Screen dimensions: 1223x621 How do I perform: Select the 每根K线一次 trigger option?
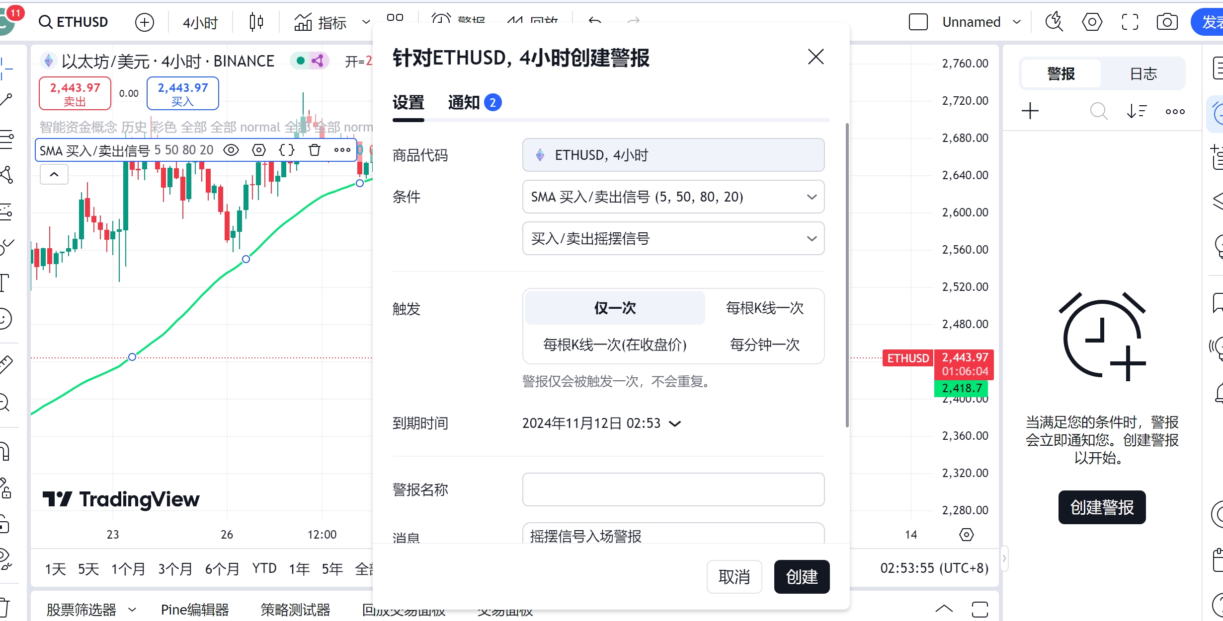(764, 308)
